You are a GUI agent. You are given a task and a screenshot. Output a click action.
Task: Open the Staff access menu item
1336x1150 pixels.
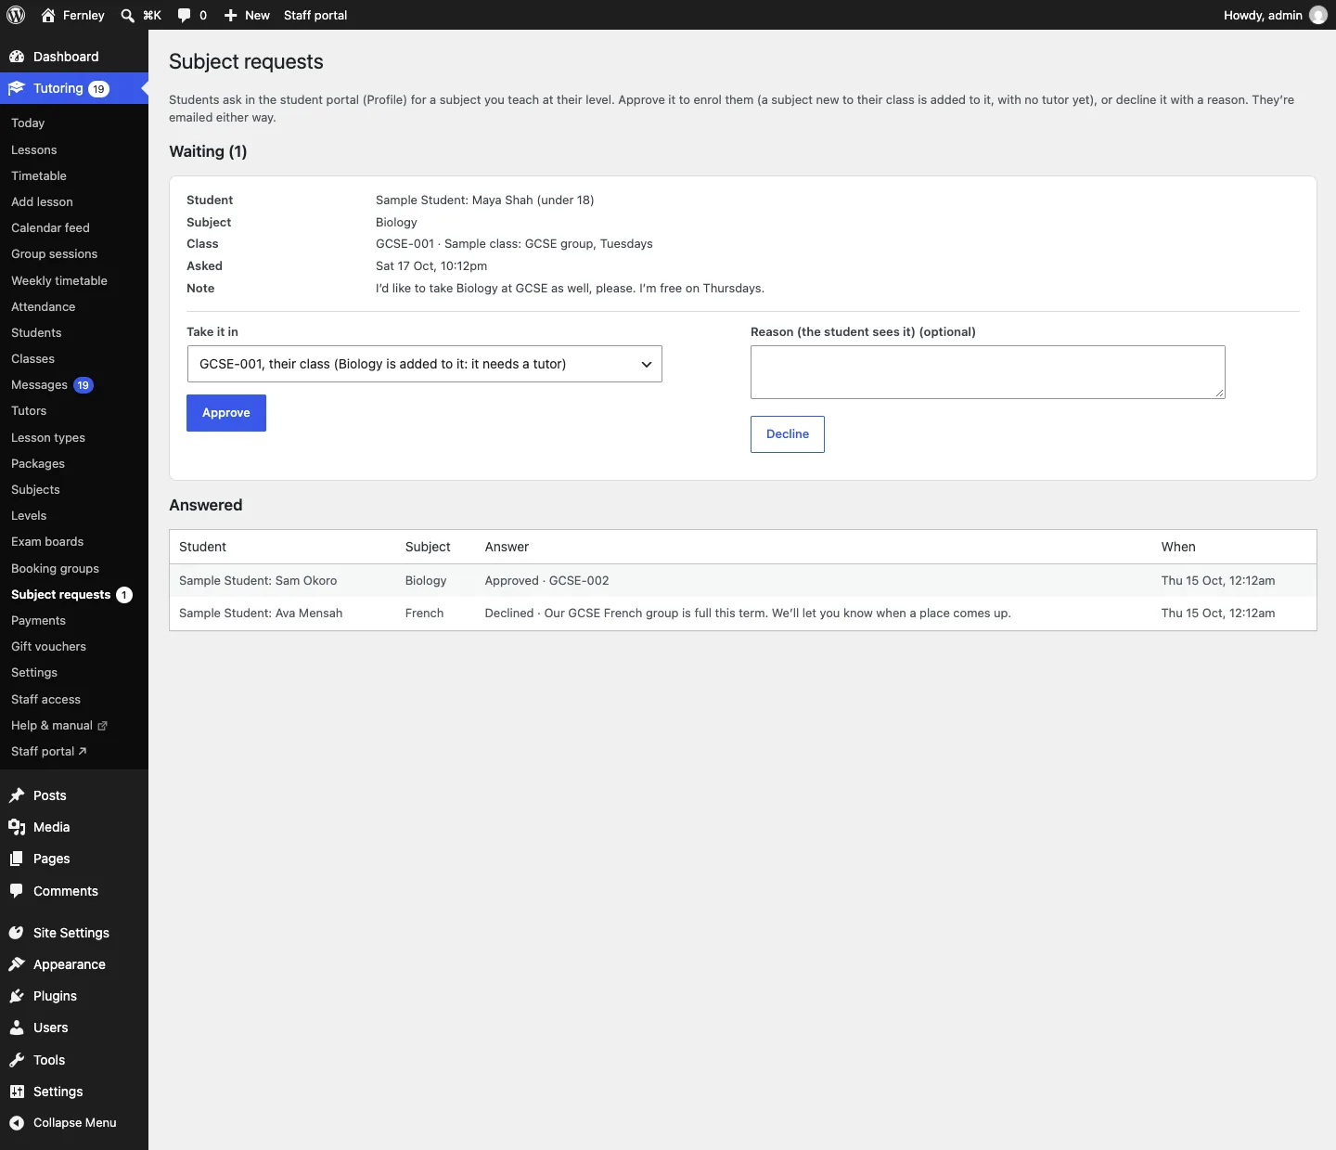click(45, 699)
